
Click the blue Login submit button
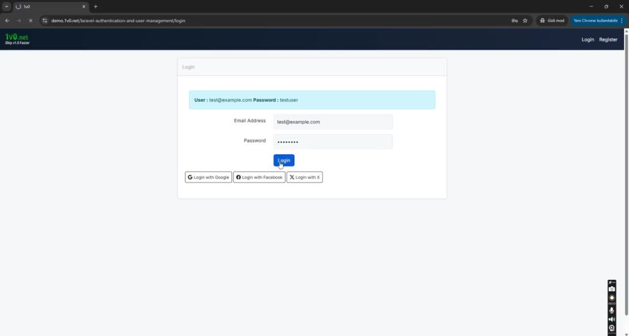(x=284, y=160)
